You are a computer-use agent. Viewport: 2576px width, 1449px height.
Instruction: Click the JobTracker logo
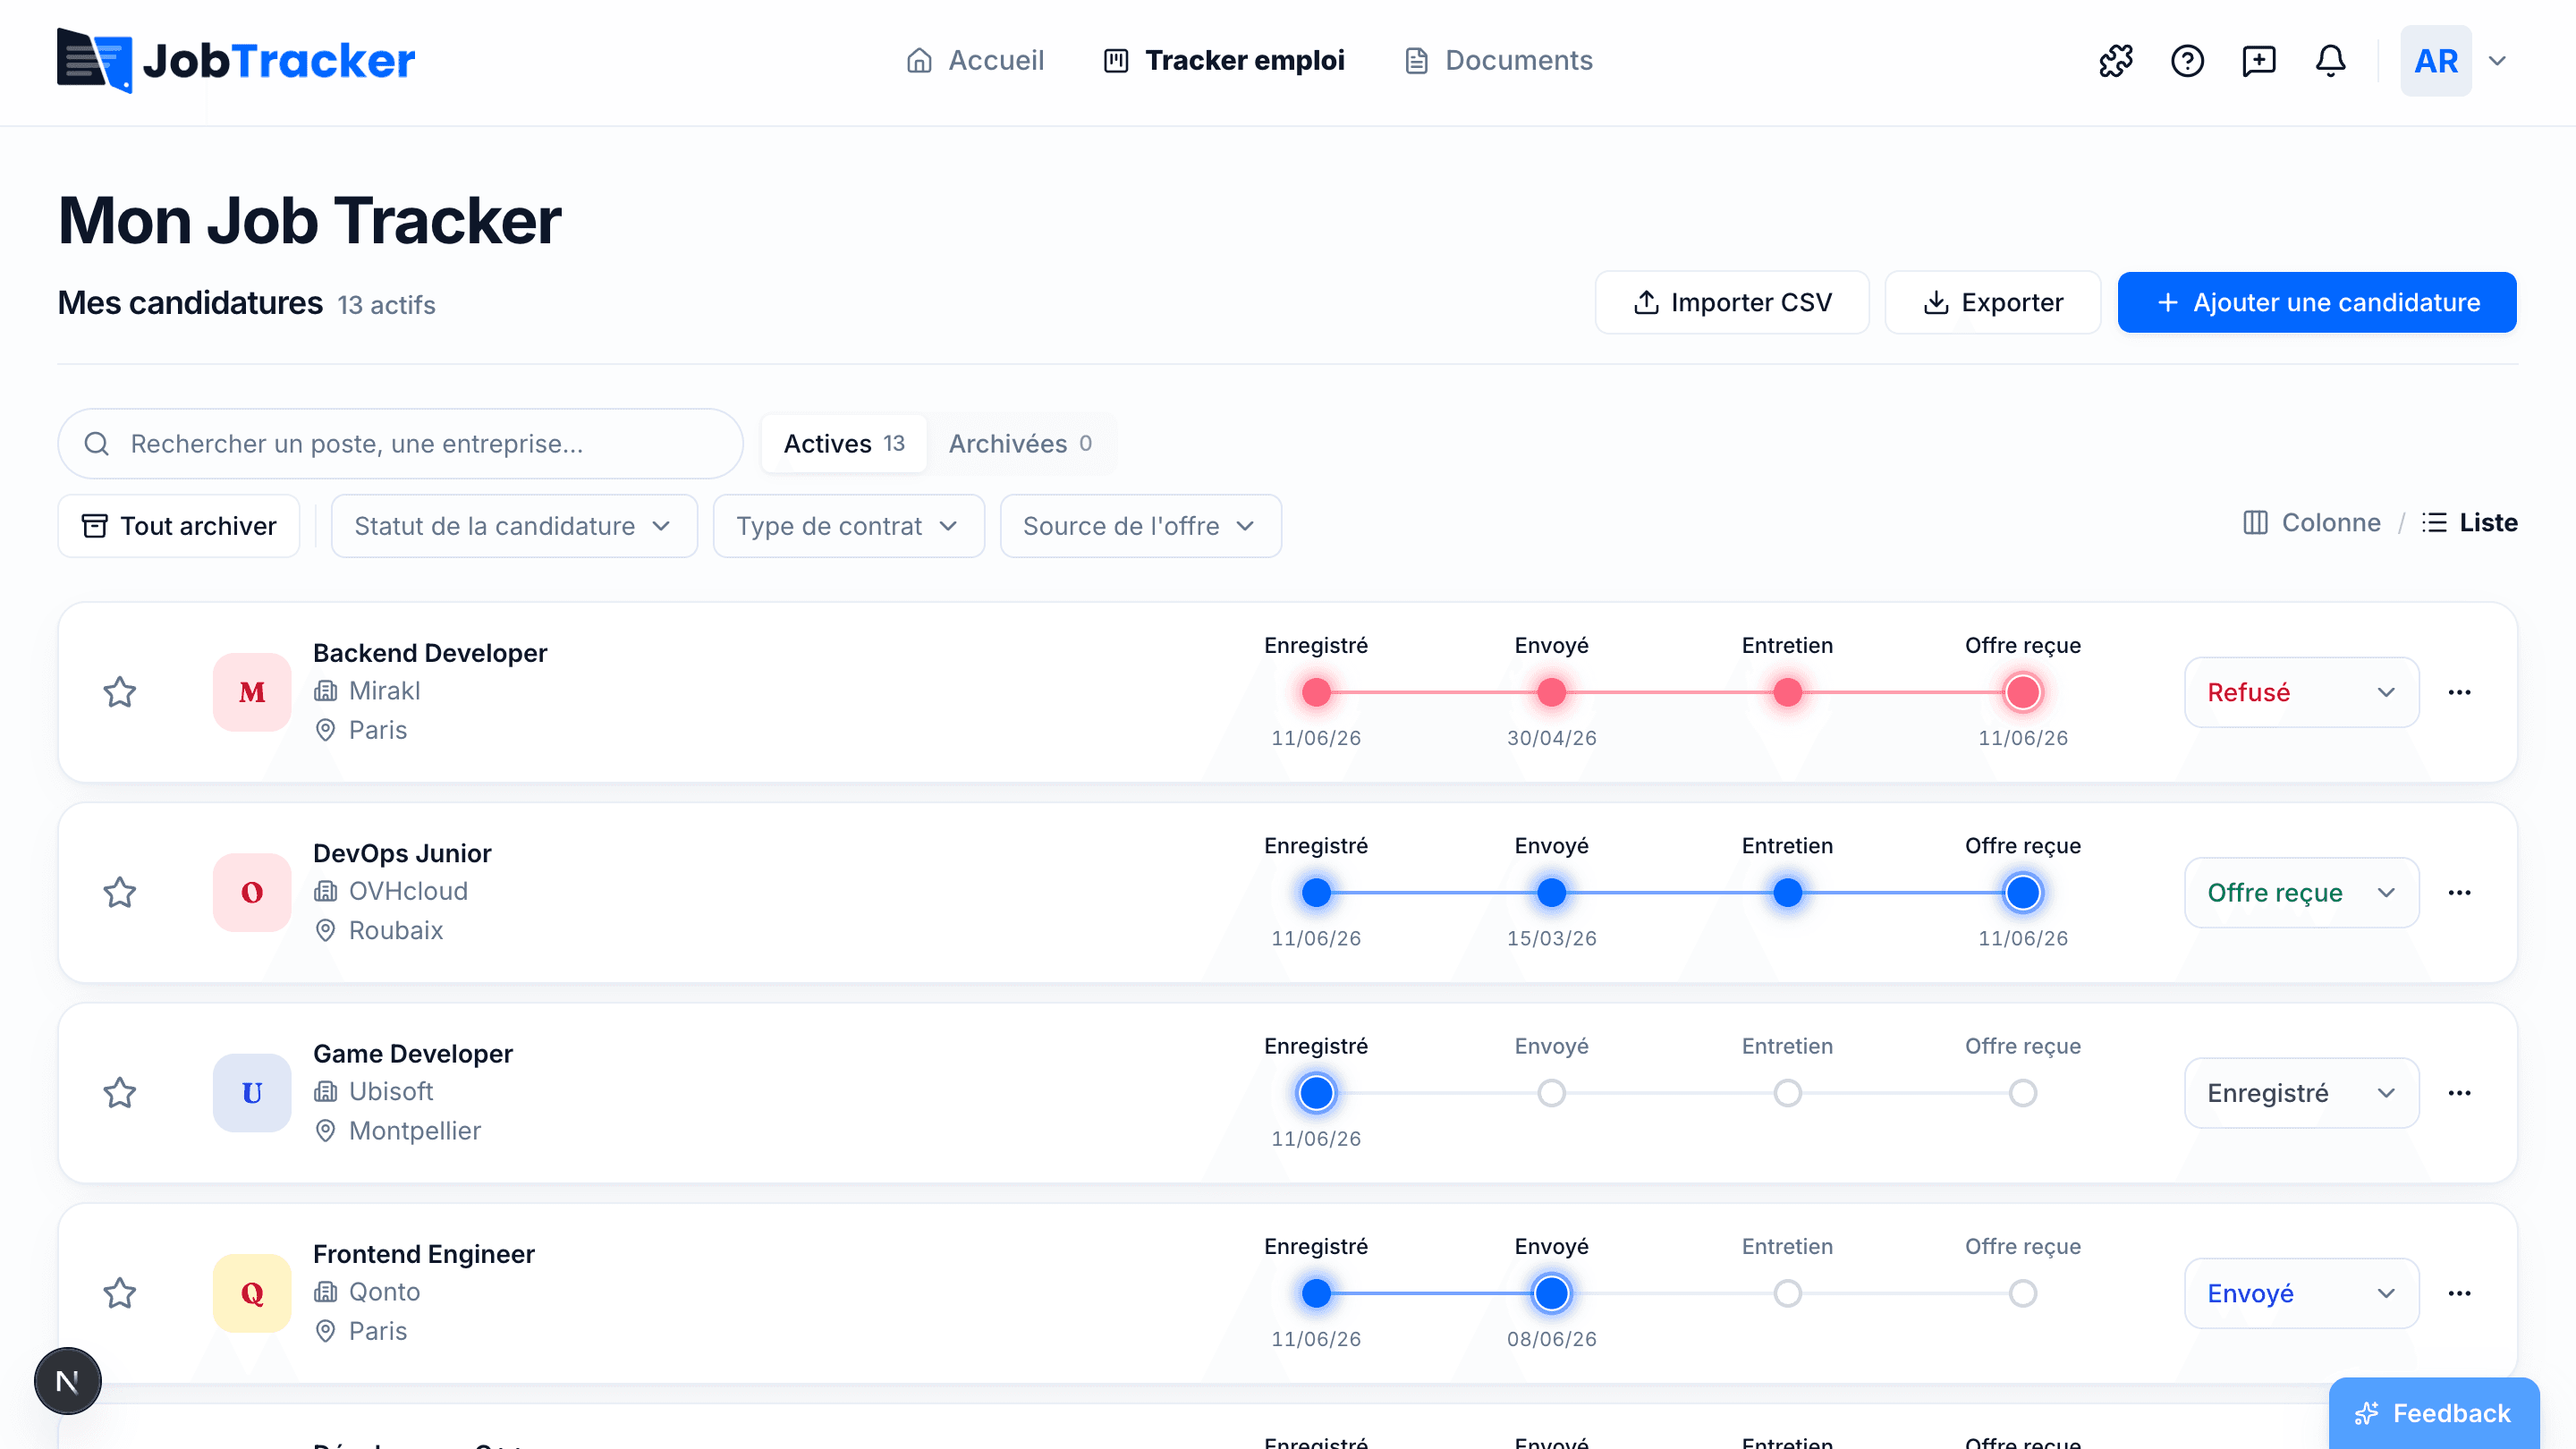236,60
